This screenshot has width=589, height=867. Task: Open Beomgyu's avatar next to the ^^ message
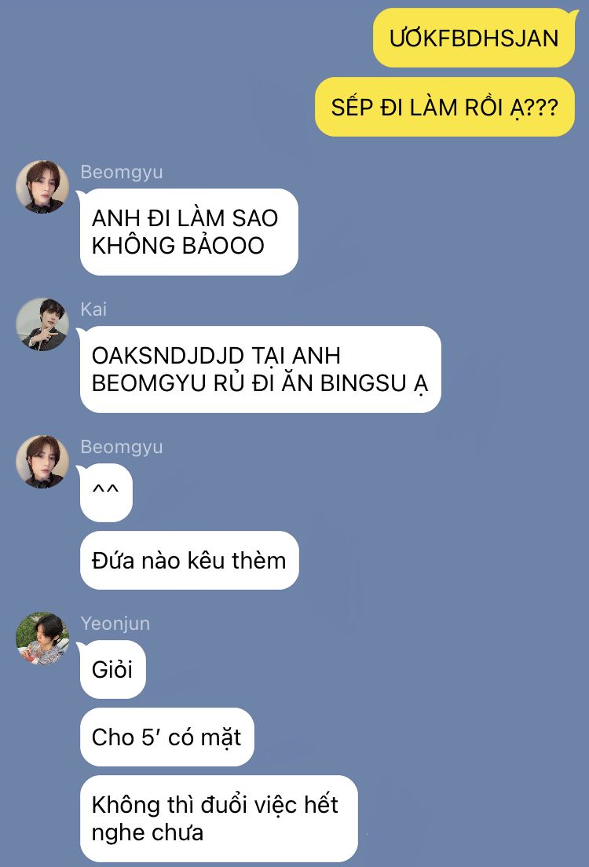tap(42, 462)
